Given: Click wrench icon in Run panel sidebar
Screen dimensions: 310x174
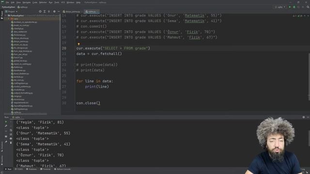Looking at the screenshot, I should point(6,126).
